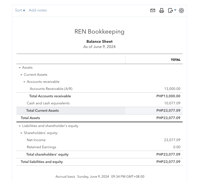
Task: Open Cash and cash equivalents amount 10,077.09
Action: (x=172, y=103)
